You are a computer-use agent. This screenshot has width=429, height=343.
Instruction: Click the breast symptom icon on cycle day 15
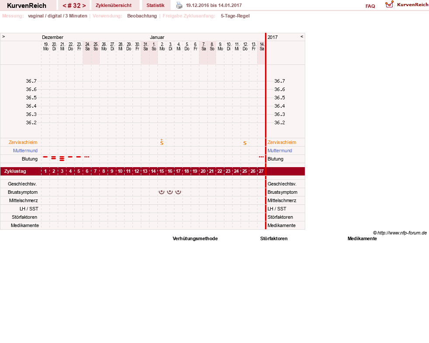[162, 192]
